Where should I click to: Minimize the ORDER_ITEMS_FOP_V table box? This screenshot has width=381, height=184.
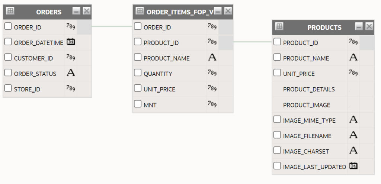point(218,11)
